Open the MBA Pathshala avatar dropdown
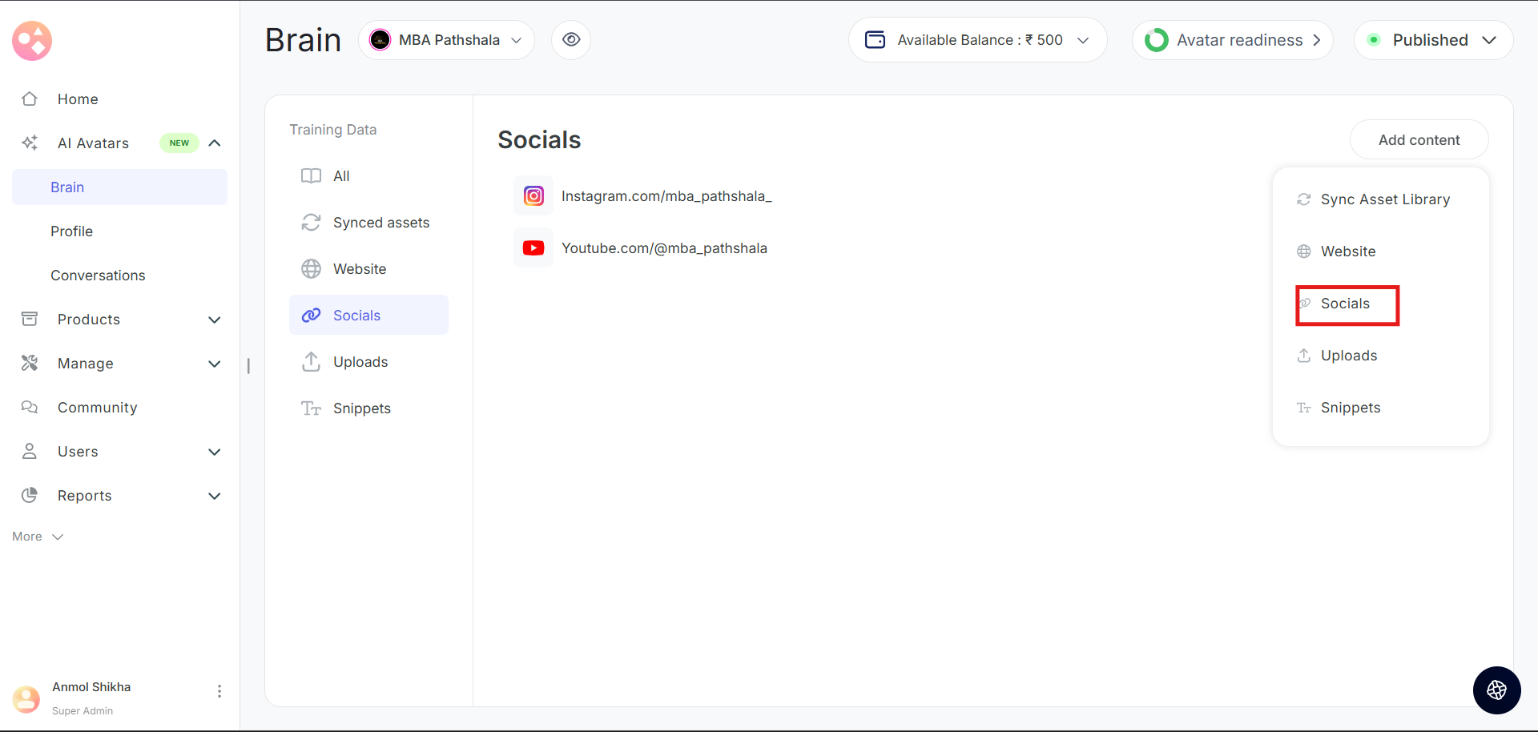1538x732 pixels. 446,40
